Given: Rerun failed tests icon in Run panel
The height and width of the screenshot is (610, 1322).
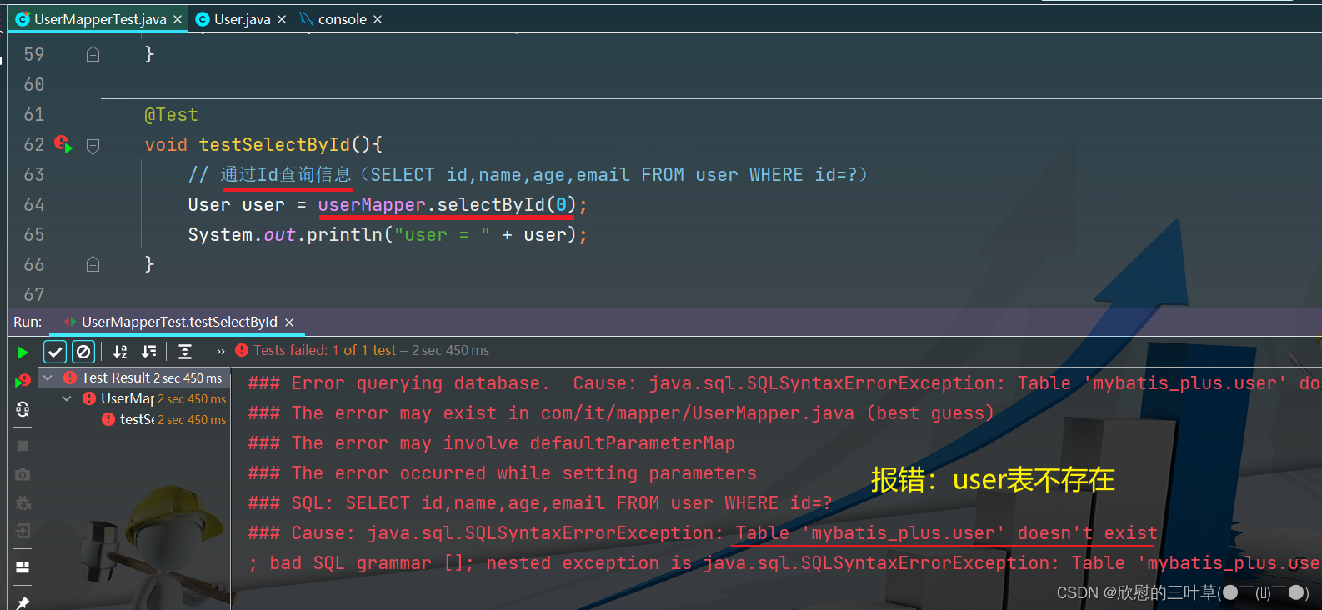Looking at the screenshot, I should [x=23, y=381].
